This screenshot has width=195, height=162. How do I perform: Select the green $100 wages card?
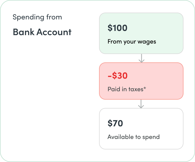click(x=141, y=33)
